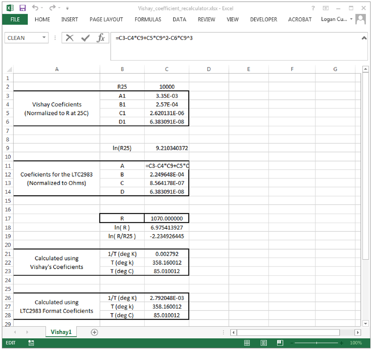373x351 pixels.
Task: Select cell showing 2.792048E-03
Action: click(x=167, y=298)
